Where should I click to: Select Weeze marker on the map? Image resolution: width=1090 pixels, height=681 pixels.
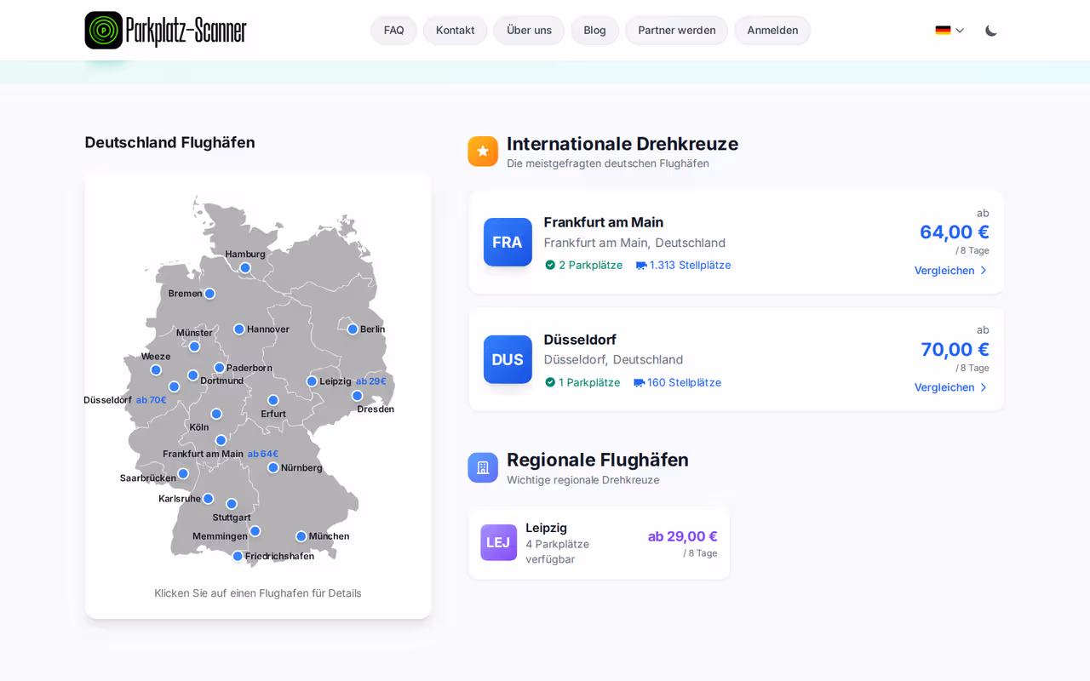pos(156,370)
